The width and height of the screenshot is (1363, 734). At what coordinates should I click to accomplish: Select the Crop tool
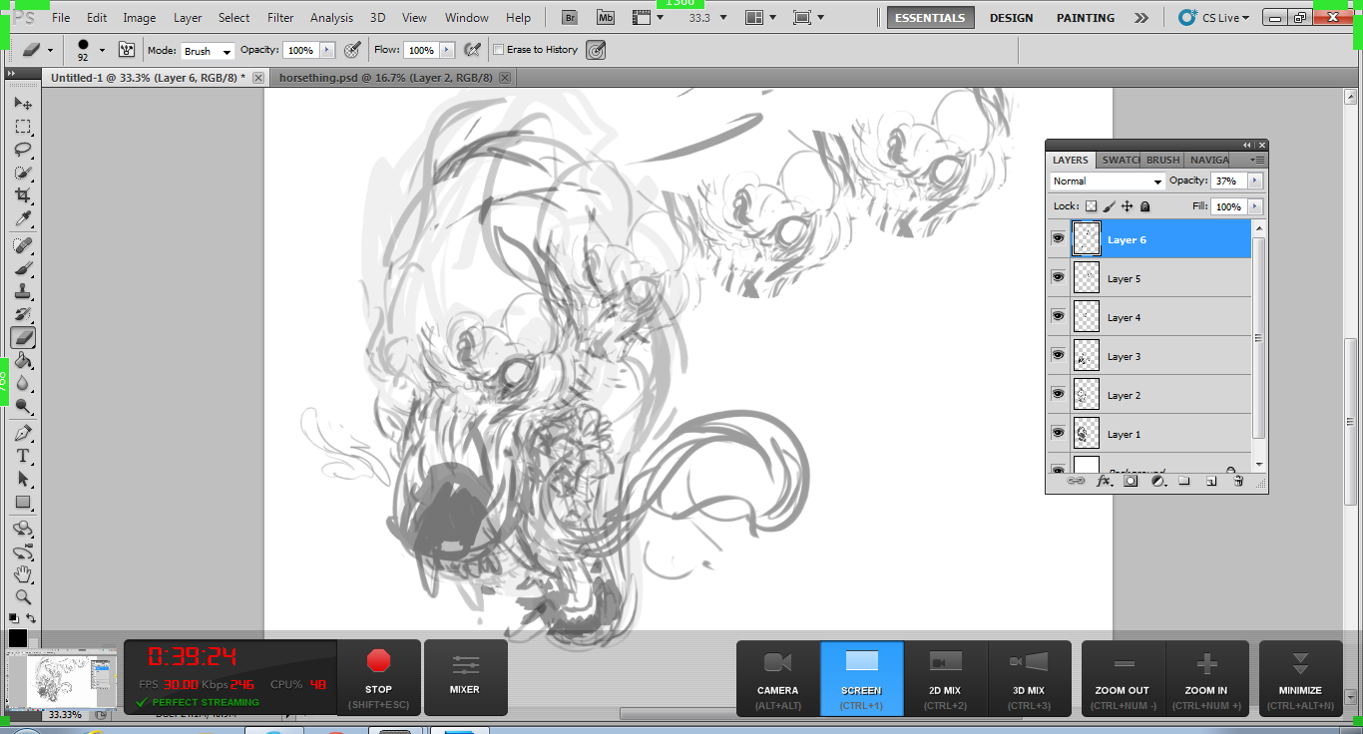point(22,195)
